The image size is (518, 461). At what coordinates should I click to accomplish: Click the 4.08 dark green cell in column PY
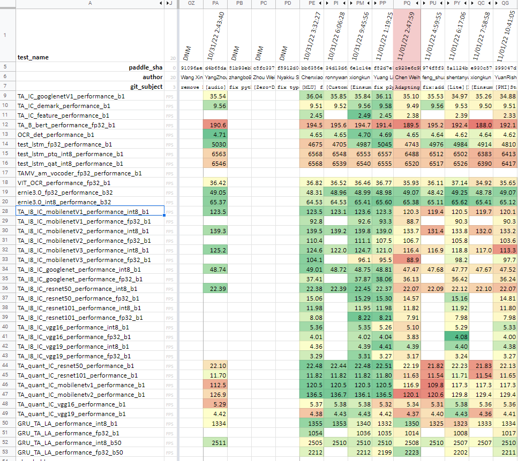pyautogui.click(x=457, y=337)
